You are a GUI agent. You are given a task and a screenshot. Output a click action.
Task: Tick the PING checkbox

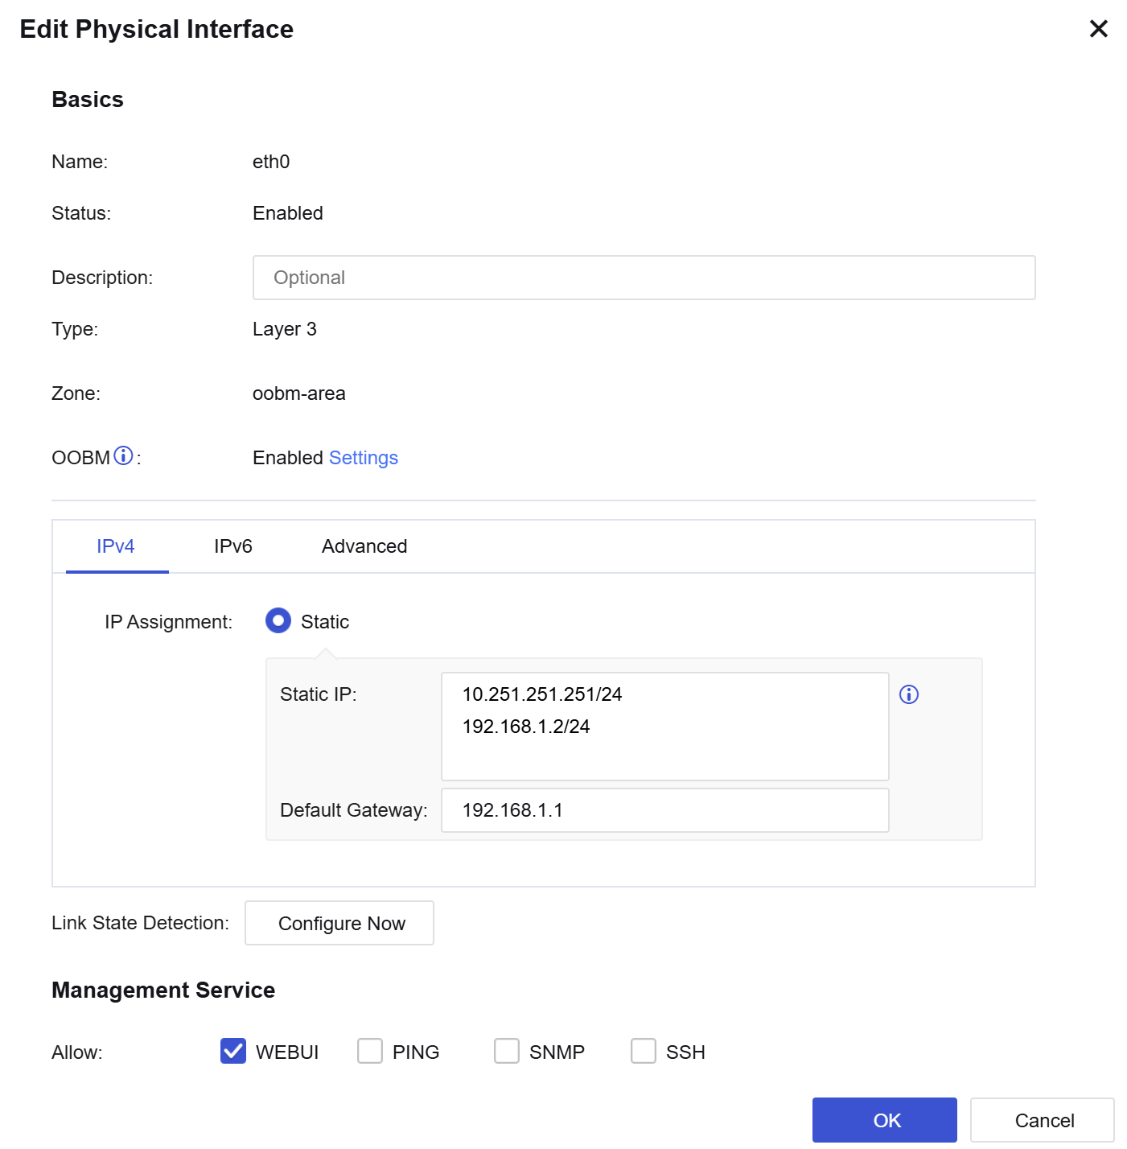tap(370, 1051)
